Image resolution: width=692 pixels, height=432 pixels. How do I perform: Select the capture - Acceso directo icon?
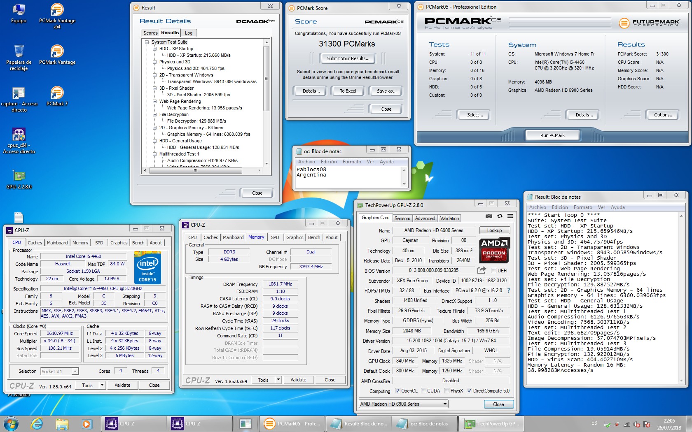tap(19, 100)
